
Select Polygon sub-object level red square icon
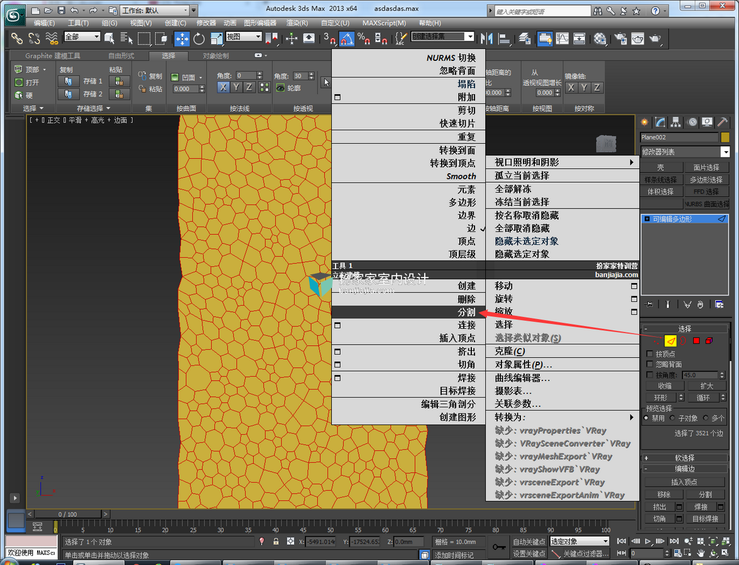coord(696,340)
